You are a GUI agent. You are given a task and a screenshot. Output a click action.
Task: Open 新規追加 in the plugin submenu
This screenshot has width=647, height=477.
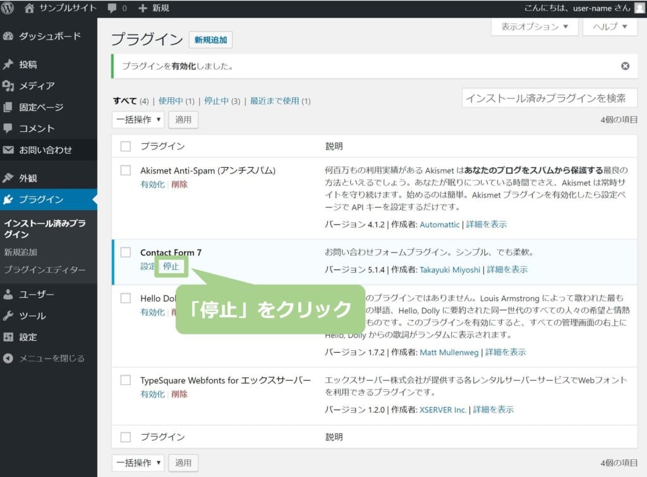[20, 252]
